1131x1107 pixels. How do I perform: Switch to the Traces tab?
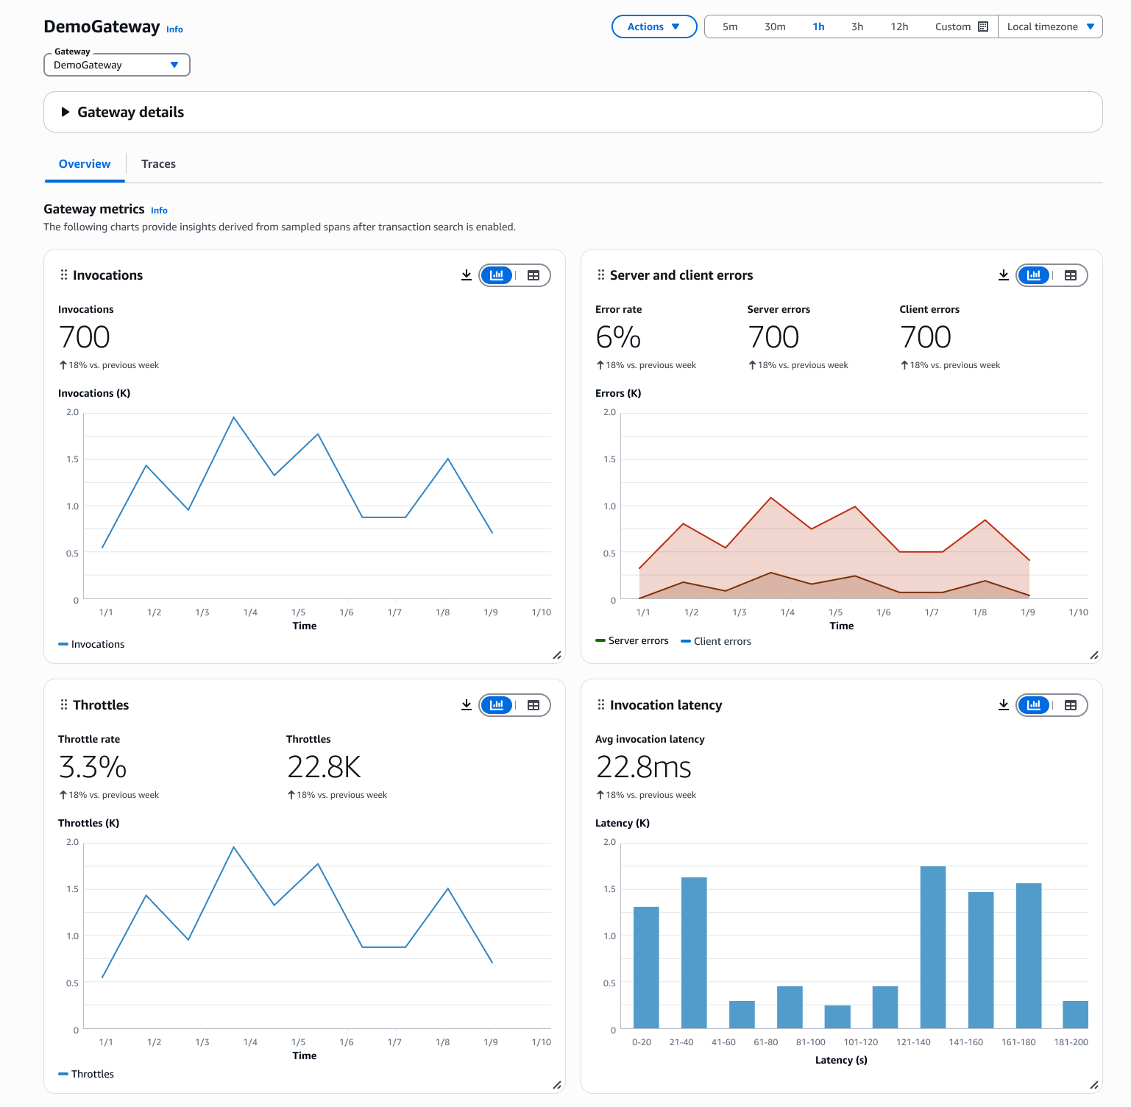158,164
